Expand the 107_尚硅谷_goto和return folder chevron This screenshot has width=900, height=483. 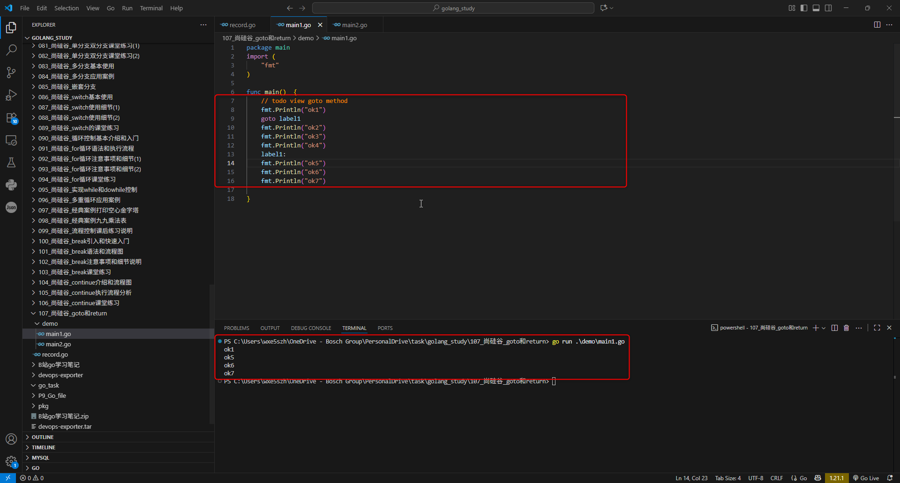pyautogui.click(x=33, y=313)
